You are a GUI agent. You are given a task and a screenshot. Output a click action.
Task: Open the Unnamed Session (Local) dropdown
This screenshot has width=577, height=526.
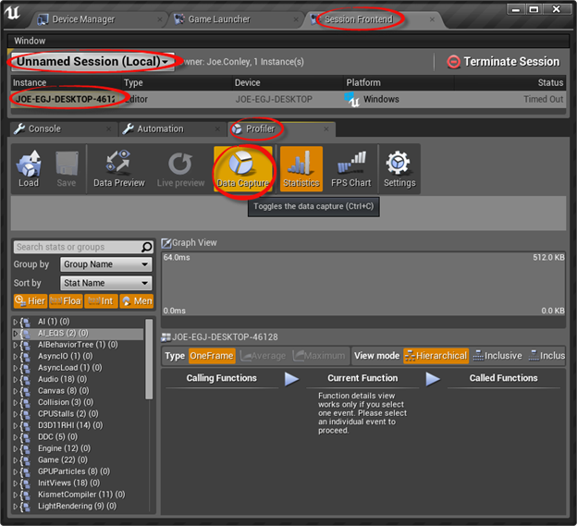point(92,61)
